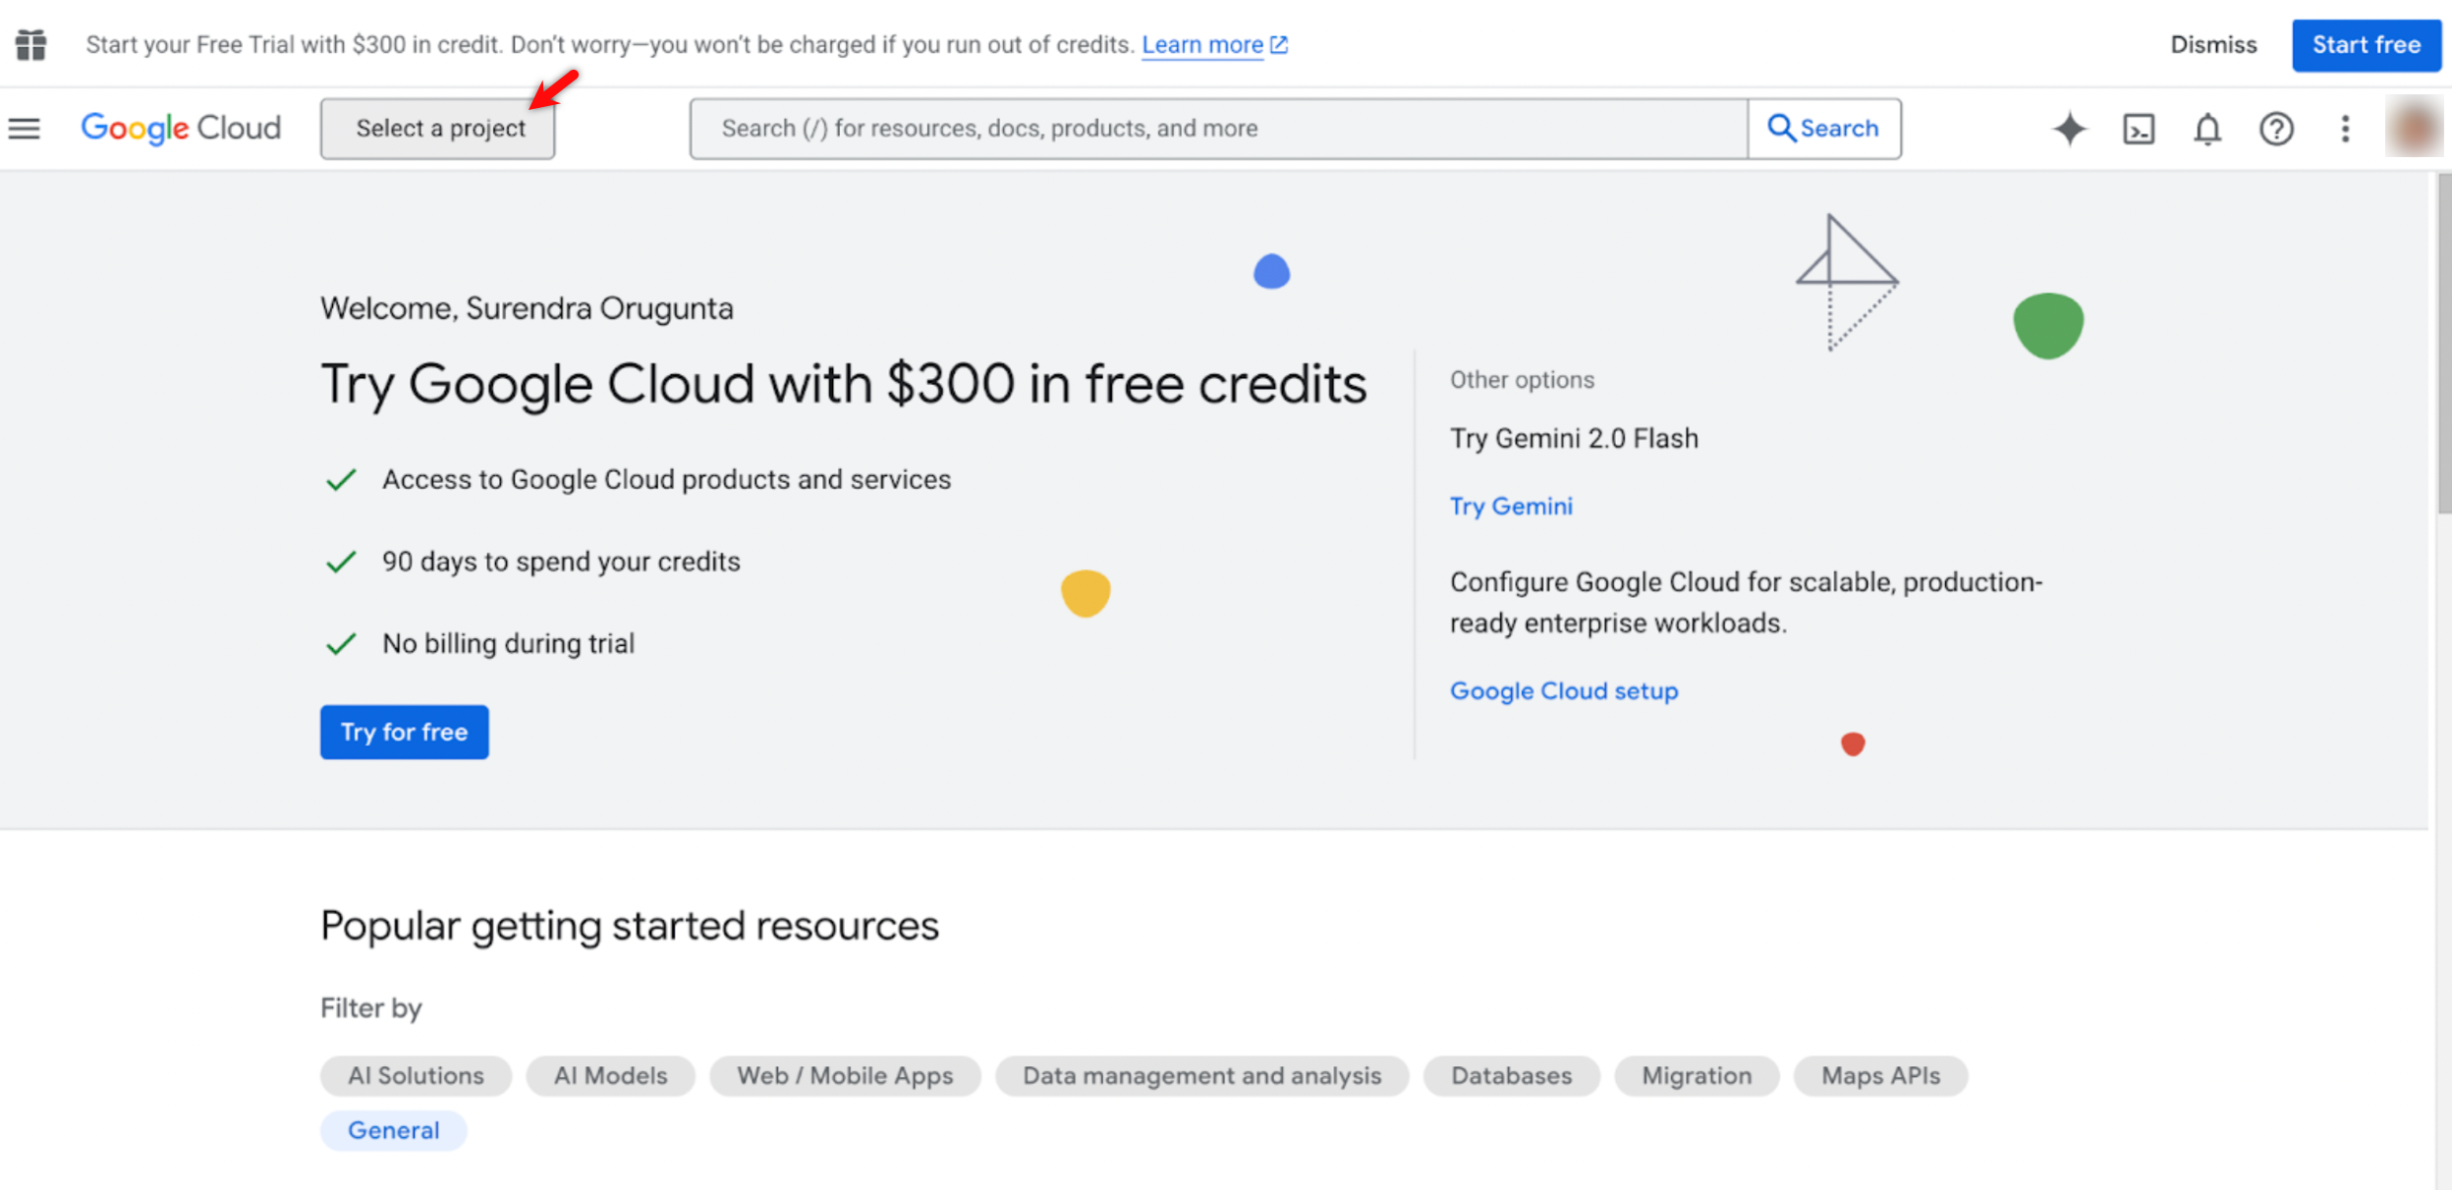
Task: Activate Cloud Shell terminal
Action: coord(2141,128)
